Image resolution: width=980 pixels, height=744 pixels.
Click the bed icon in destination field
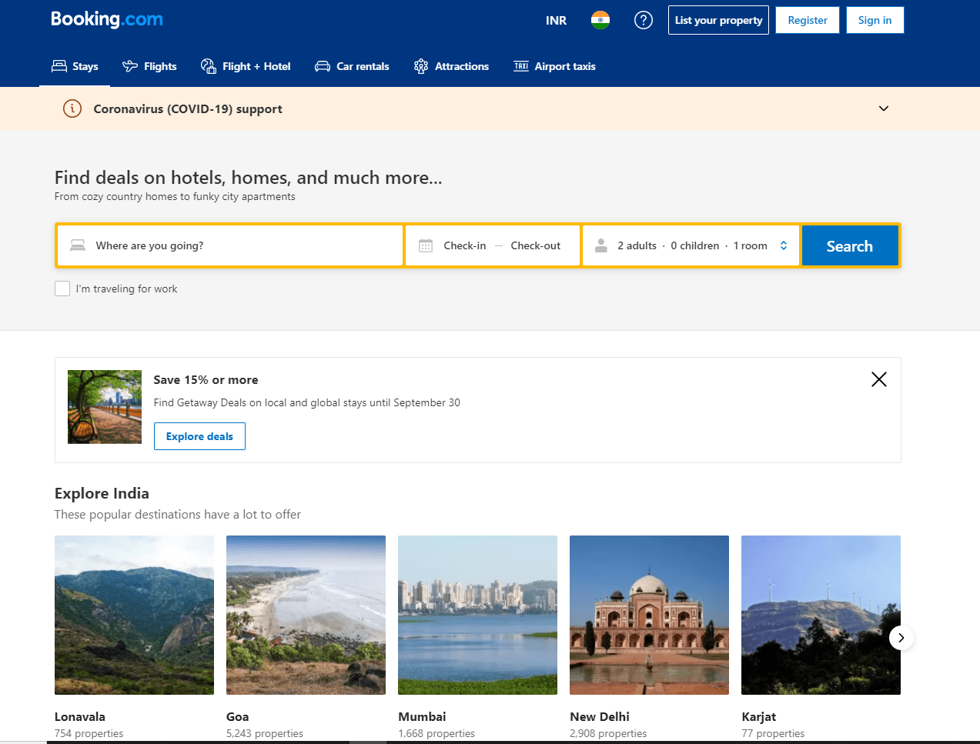pyautogui.click(x=78, y=245)
